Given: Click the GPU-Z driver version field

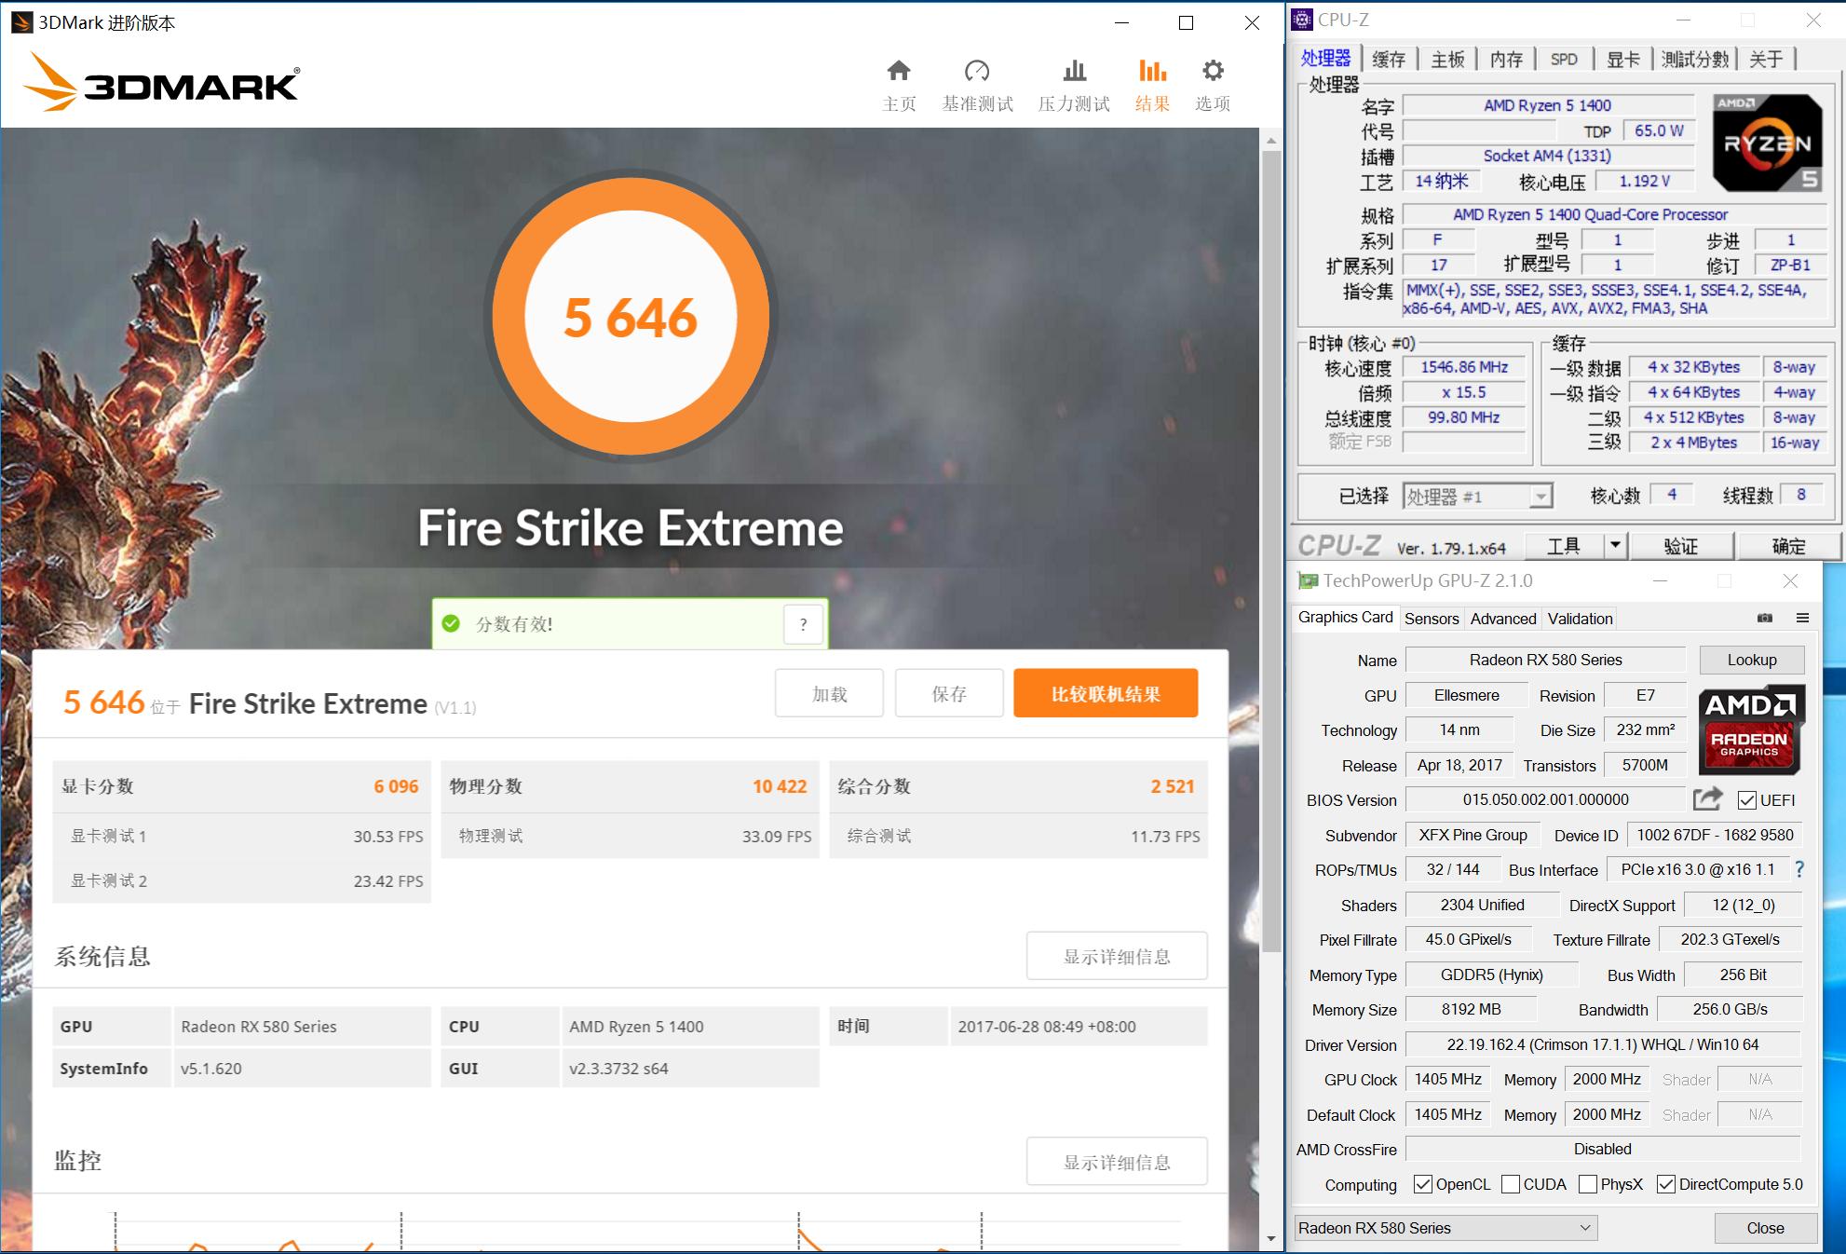Looking at the screenshot, I should (1602, 1044).
